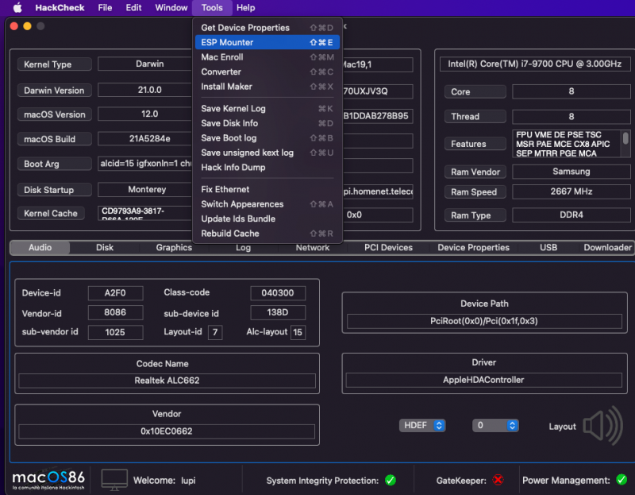
Task: Click the Boot Arg value field
Action: (x=145, y=164)
